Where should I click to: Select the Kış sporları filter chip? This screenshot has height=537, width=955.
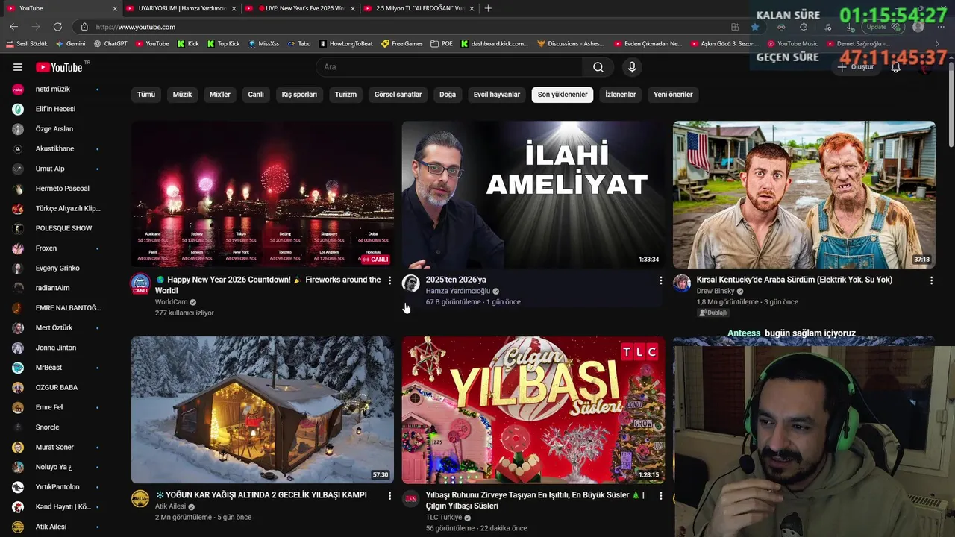coord(299,95)
